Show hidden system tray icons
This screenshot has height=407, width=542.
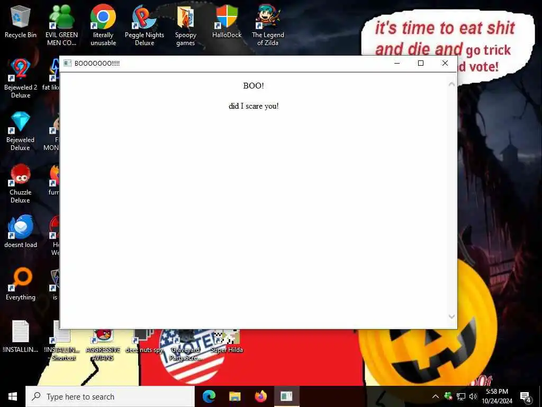tap(436, 396)
